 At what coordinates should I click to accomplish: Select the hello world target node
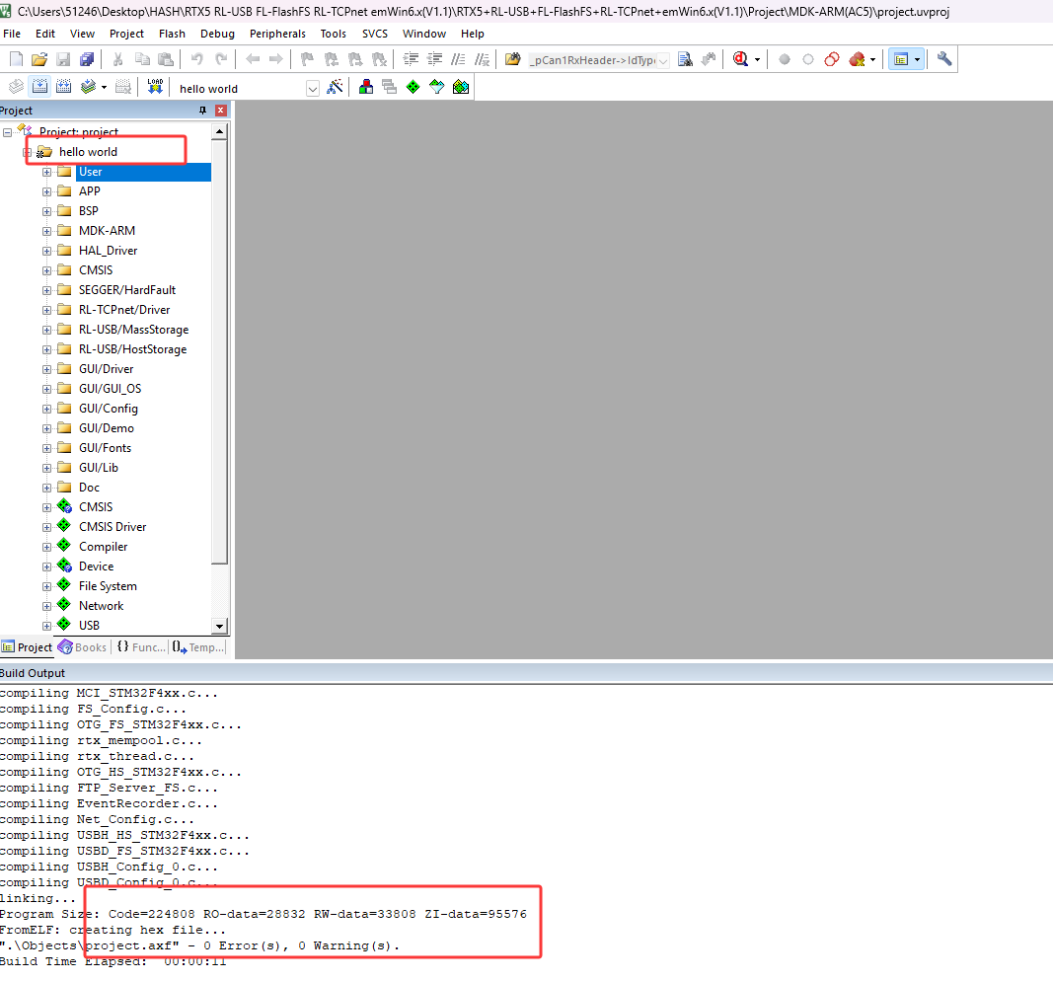coord(88,152)
